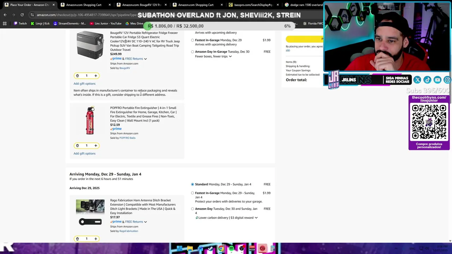Delete the BougeRV refrigerator using its trash icon
The width and height of the screenshot is (452, 254).
pos(77,75)
